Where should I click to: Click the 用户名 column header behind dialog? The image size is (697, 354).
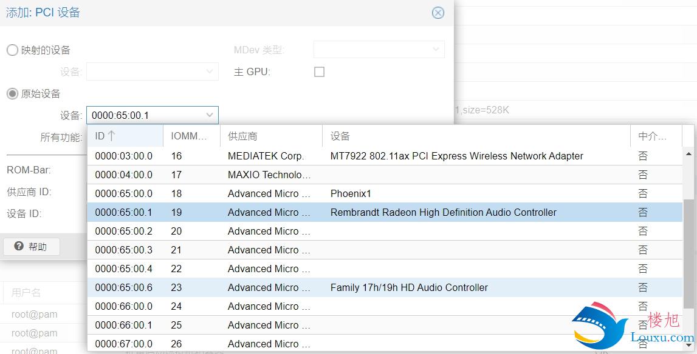pyautogui.click(x=26, y=292)
